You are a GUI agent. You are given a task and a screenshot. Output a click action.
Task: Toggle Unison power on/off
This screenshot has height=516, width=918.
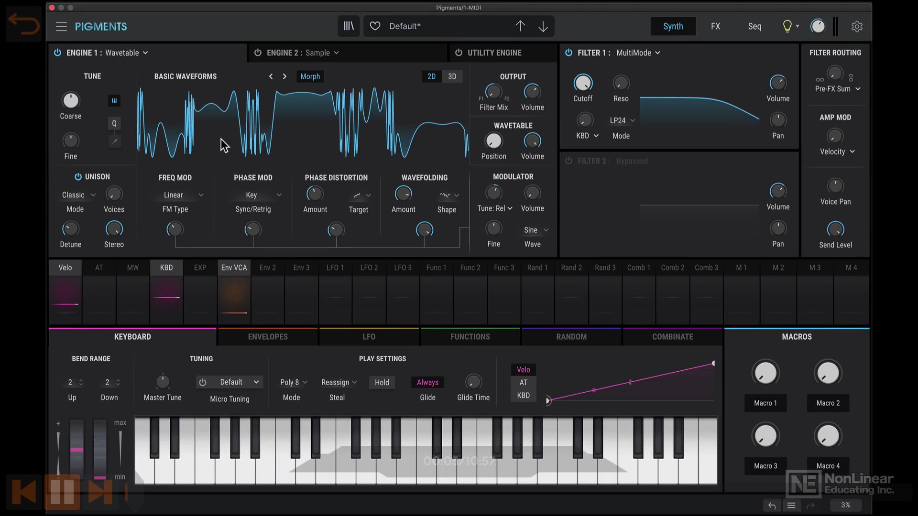click(x=78, y=177)
